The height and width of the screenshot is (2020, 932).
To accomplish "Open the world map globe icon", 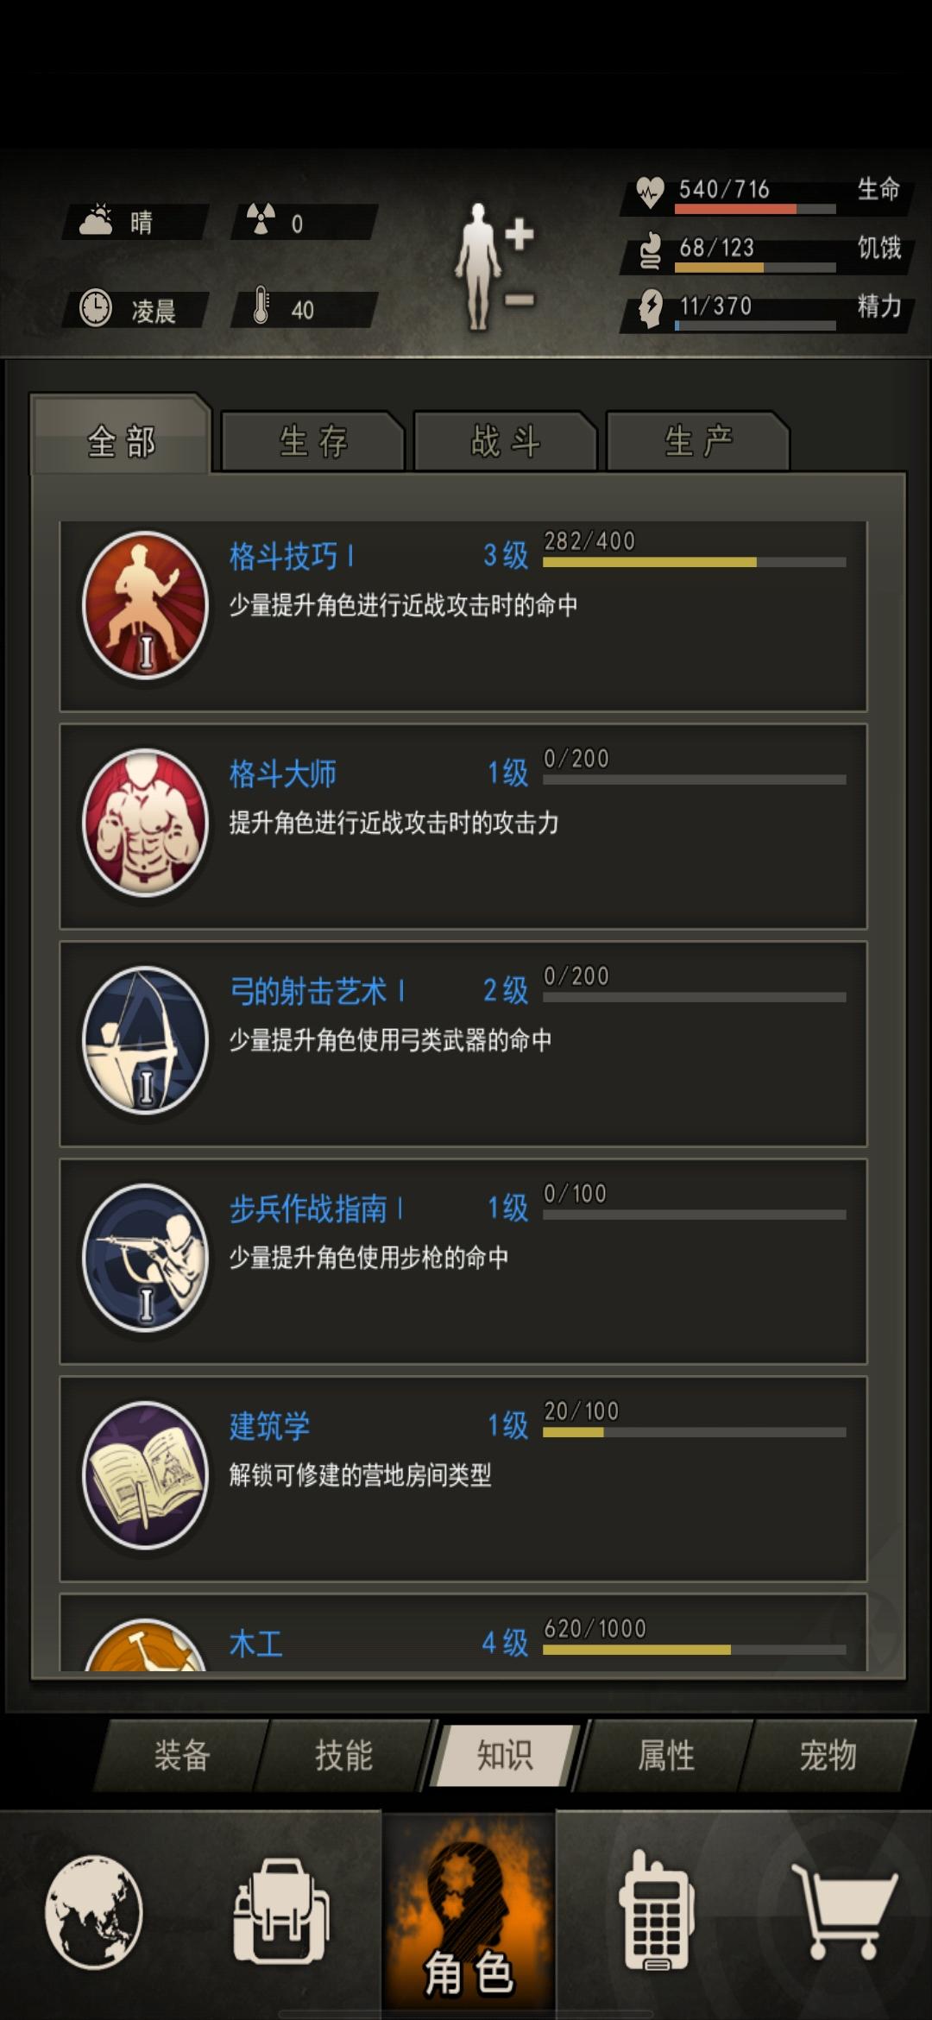I will pyautogui.click(x=93, y=1912).
